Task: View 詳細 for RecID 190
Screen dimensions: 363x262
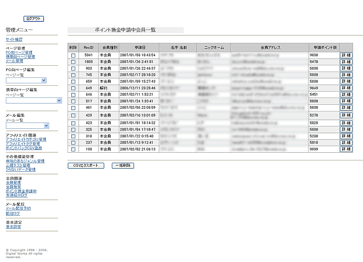Action: tap(346, 149)
